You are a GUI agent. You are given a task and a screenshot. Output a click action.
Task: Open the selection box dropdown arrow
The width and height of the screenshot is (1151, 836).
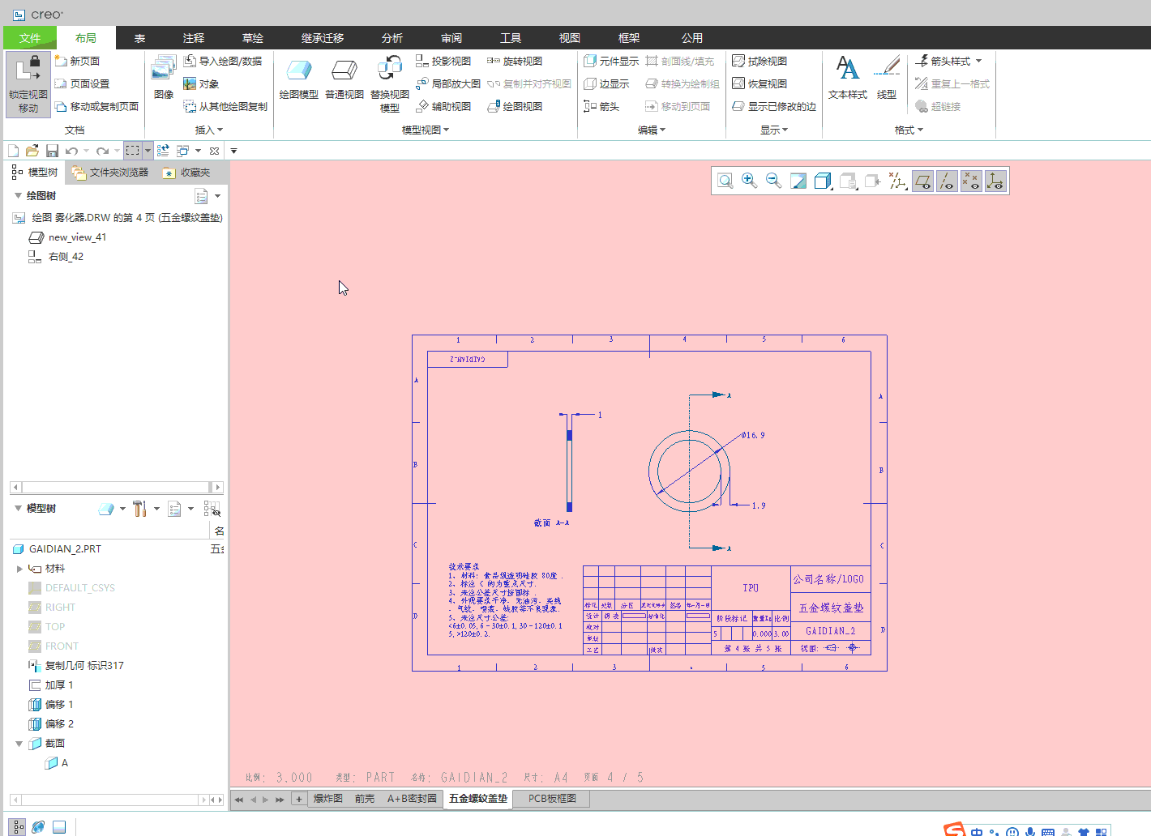point(148,151)
